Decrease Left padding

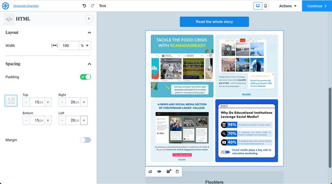pos(62,120)
